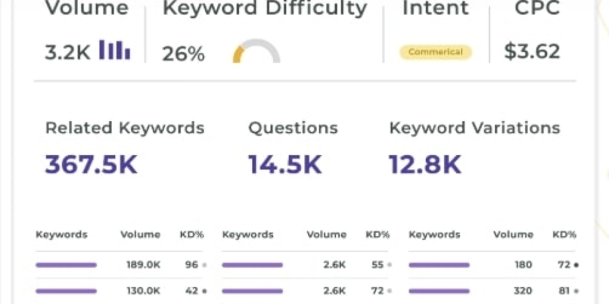The width and height of the screenshot is (609, 304).
Task: Open the Keyword Variations count 12.8K
Action: pos(425,164)
